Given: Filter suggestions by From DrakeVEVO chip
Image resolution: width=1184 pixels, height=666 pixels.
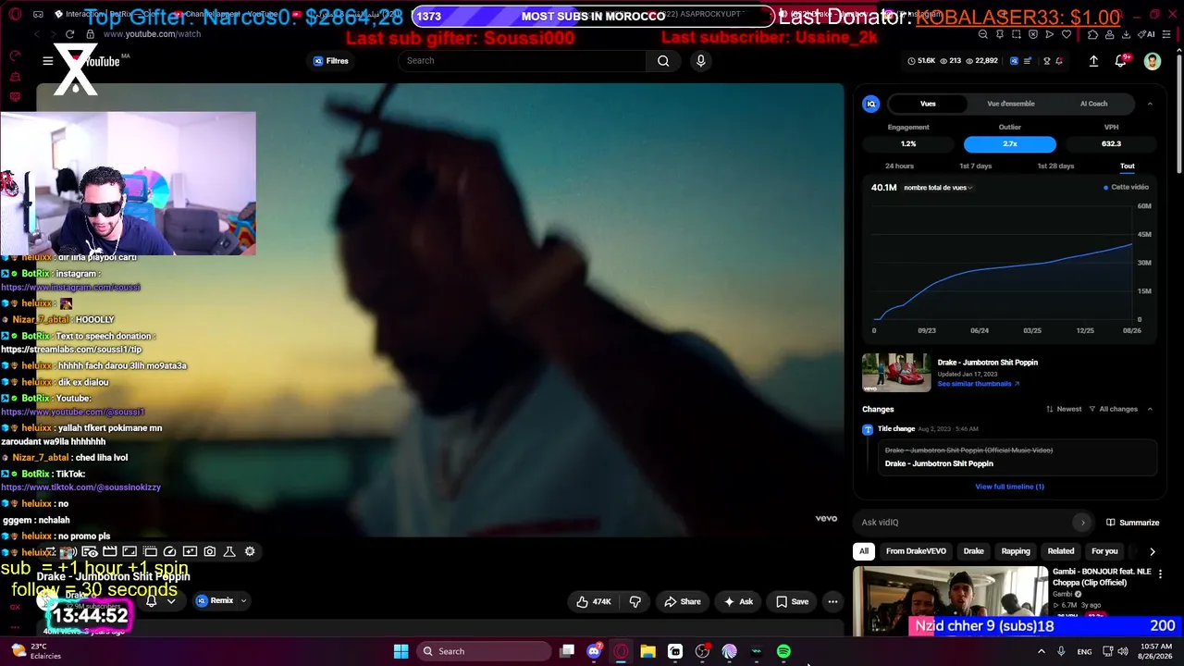Looking at the screenshot, I should [916, 551].
